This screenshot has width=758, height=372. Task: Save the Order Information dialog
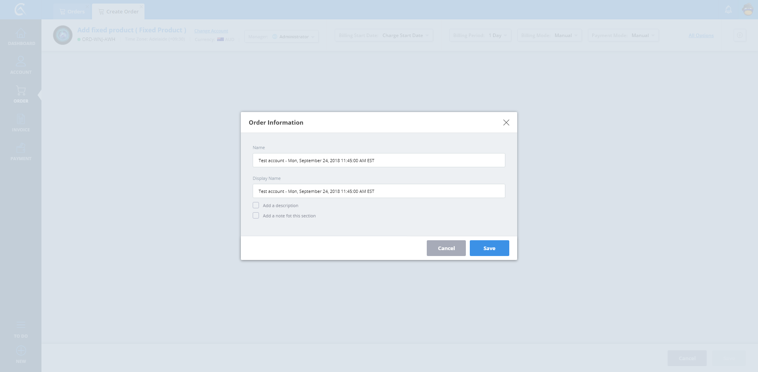point(489,248)
